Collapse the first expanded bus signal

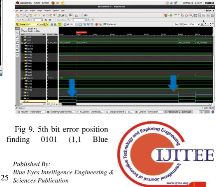pyautogui.click(x=22, y=43)
